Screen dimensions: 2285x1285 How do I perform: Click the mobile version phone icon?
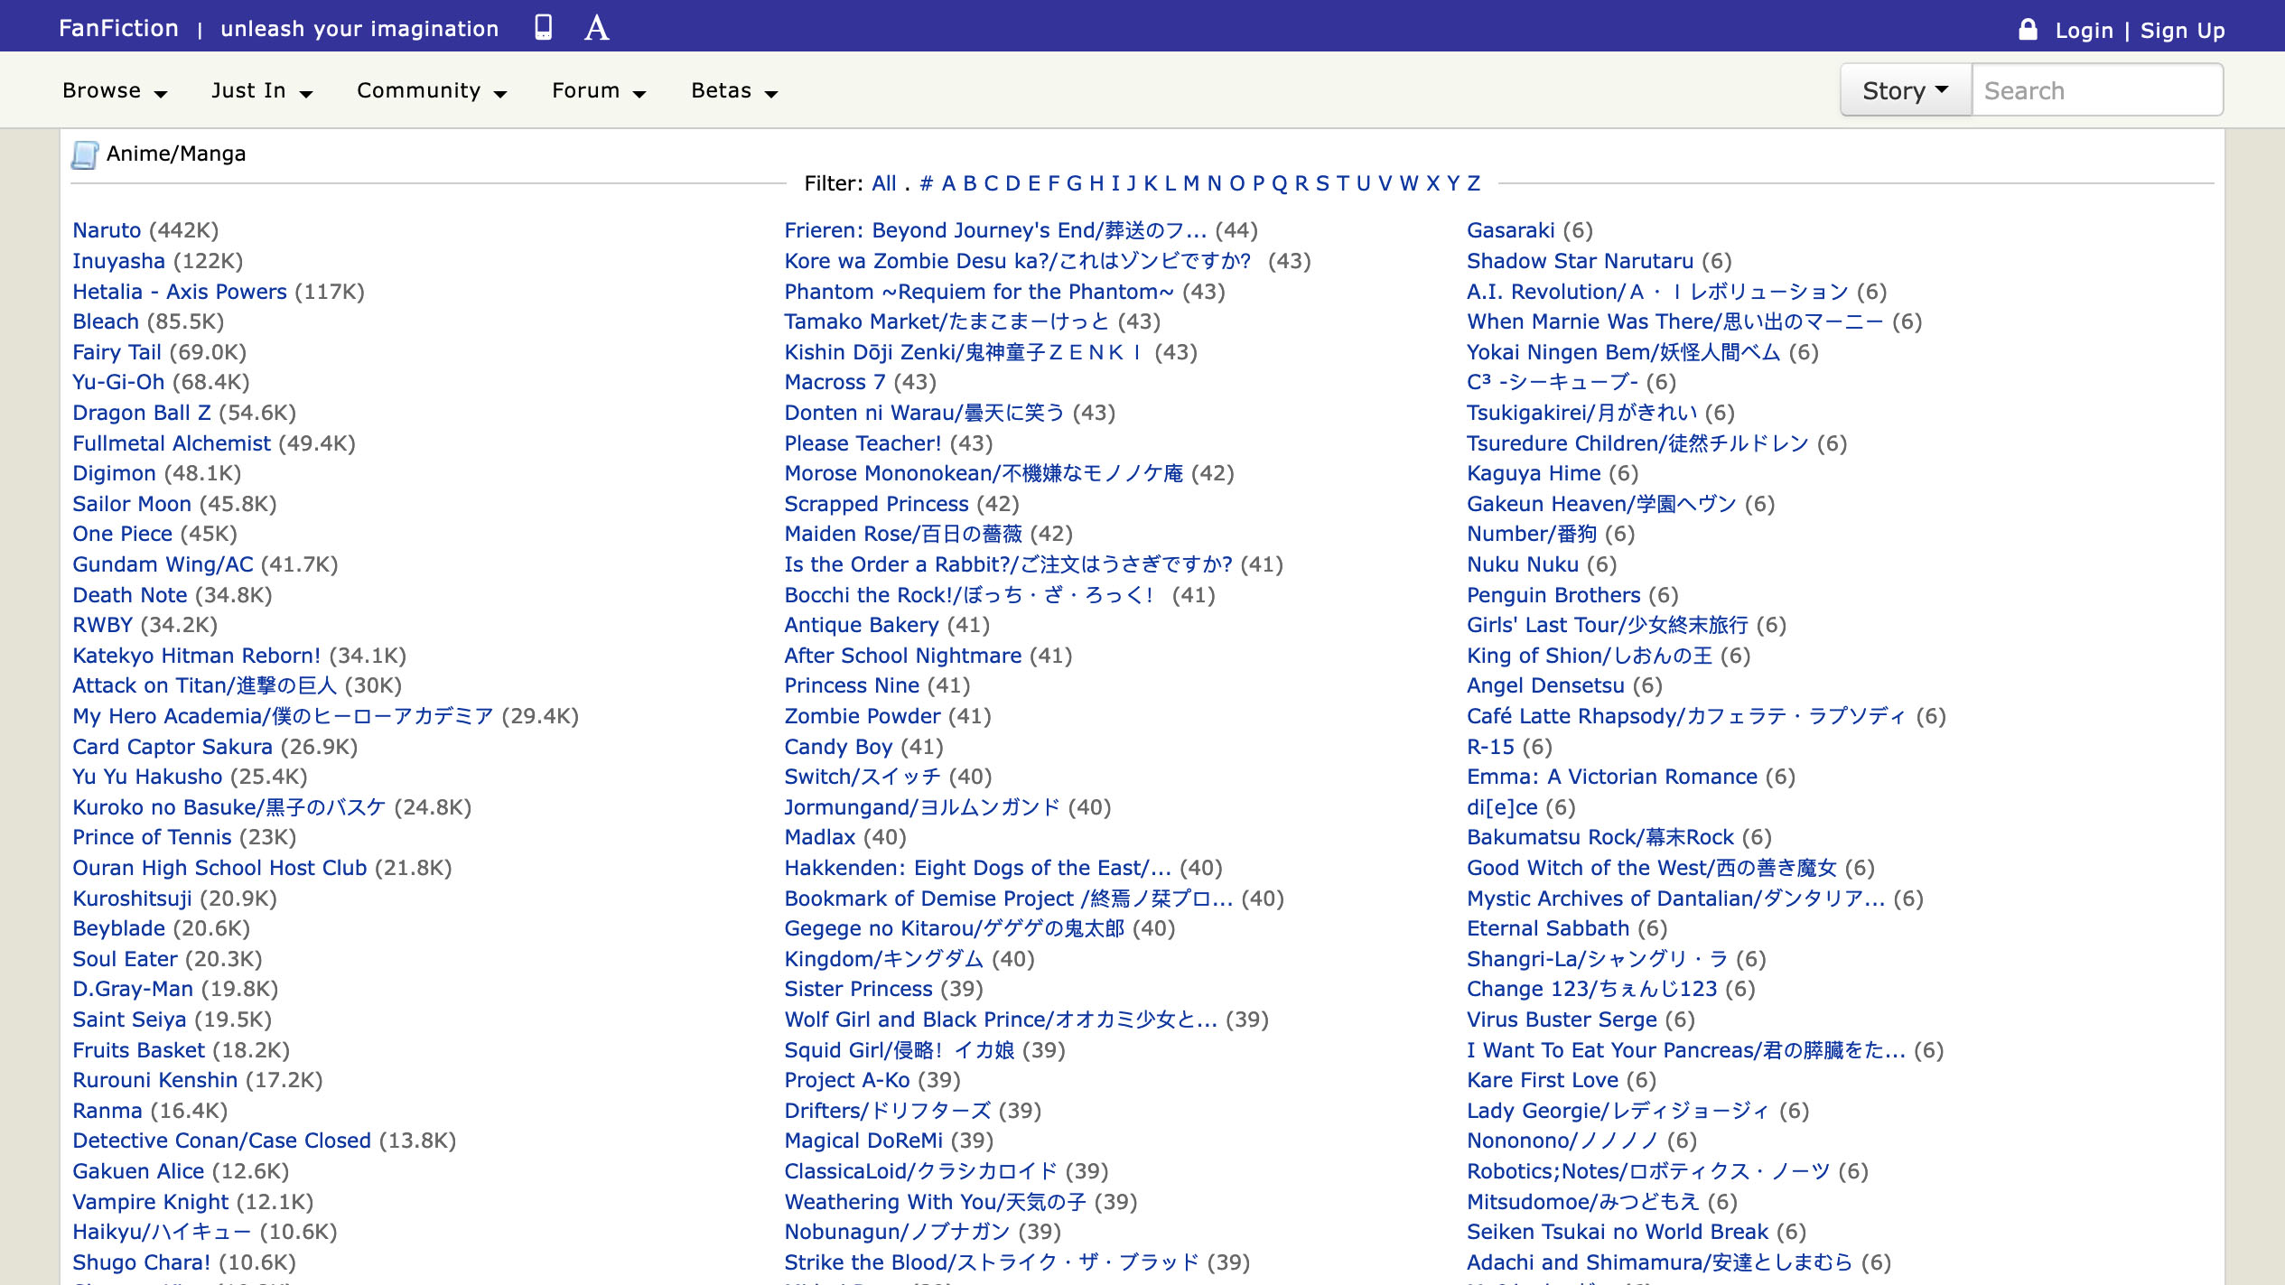click(x=543, y=27)
